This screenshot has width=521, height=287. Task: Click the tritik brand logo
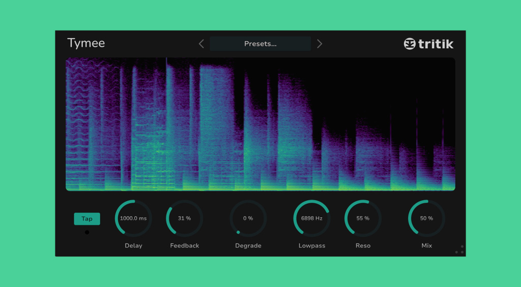428,44
